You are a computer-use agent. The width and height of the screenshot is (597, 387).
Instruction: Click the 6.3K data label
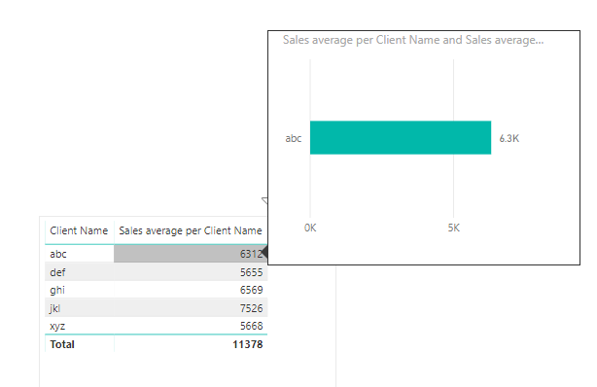click(x=509, y=138)
